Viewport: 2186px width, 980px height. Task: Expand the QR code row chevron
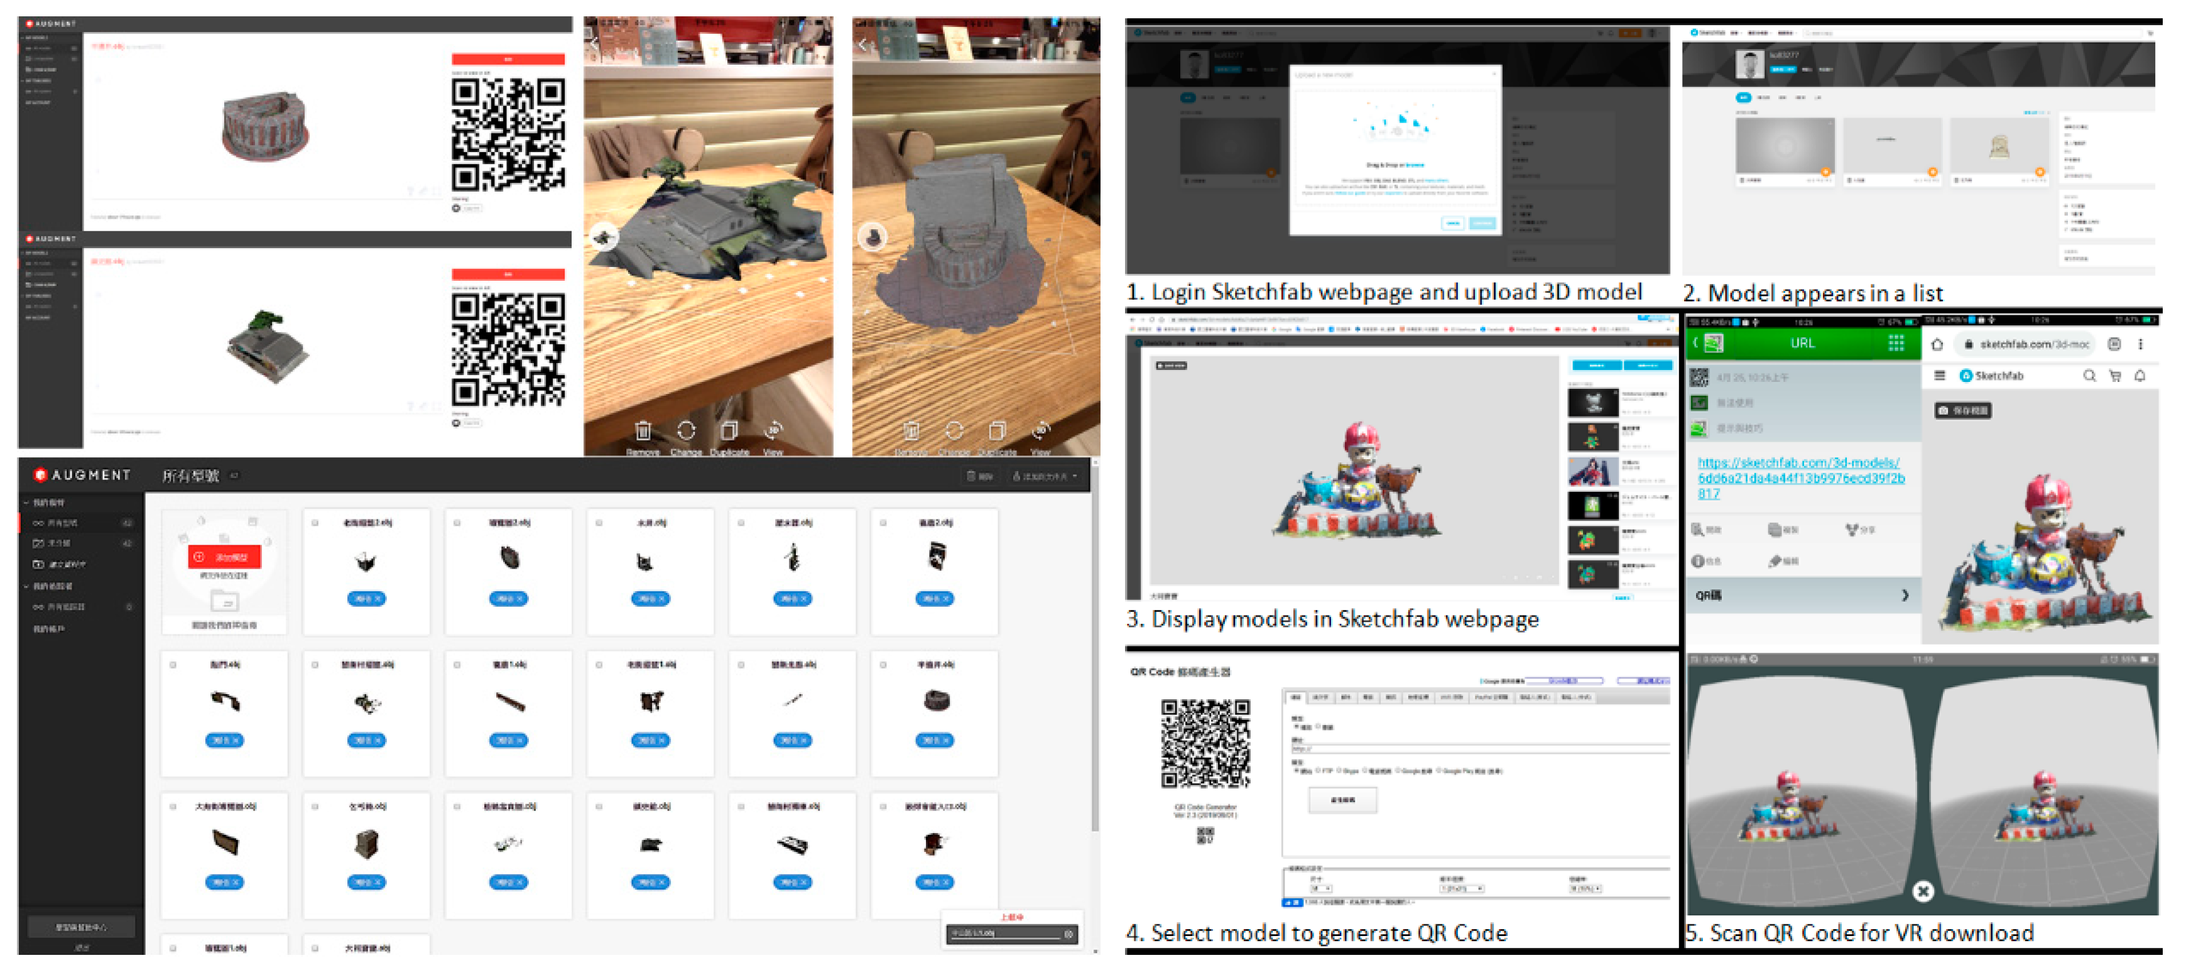pyautogui.click(x=1905, y=596)
